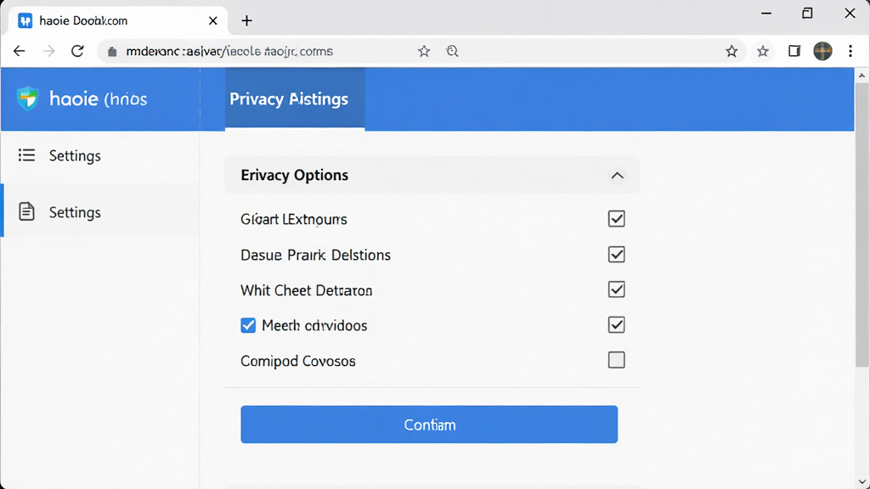Enable the Comipod Covosos checkbox

click(x=616, y=360)
